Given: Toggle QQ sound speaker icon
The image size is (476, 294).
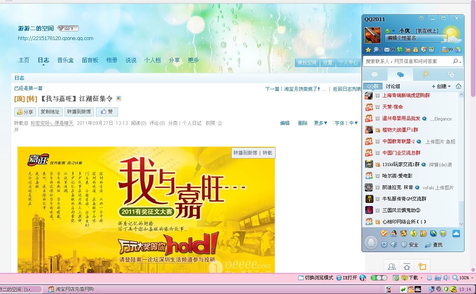Looking at the screenshot, I should click(394, 245).
